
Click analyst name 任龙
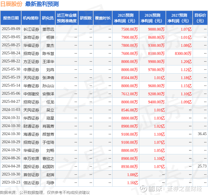[50, 102]
